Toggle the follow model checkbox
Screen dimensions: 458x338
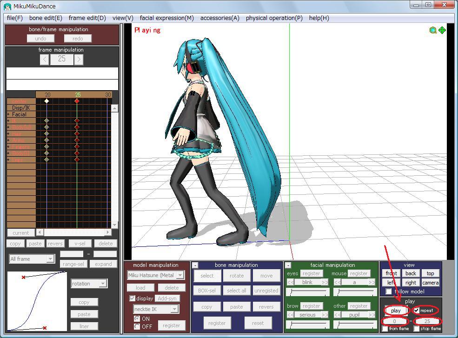tap(388, 291)
